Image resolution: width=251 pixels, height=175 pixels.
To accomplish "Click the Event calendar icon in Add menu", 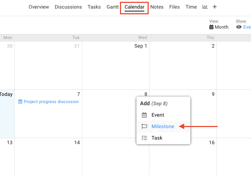I will pos(144,115).
